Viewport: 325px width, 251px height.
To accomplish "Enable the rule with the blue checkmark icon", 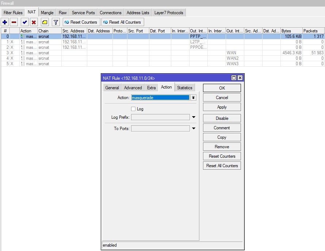I will pos(25,22).
